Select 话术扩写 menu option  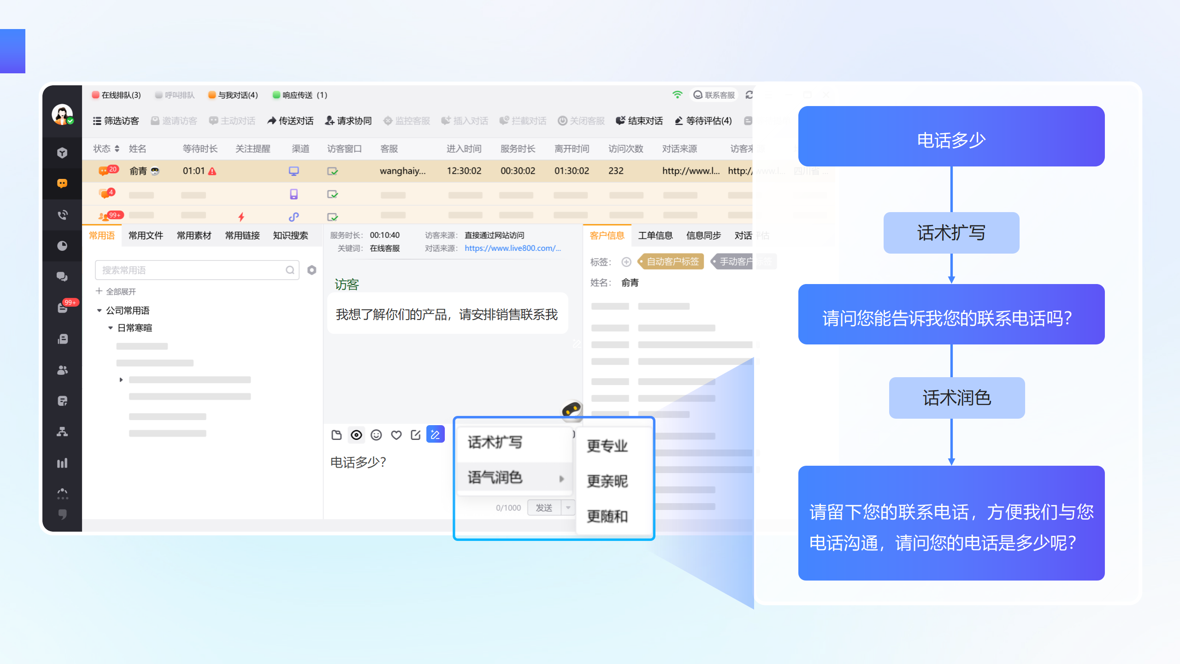click(x=495, y=442)
